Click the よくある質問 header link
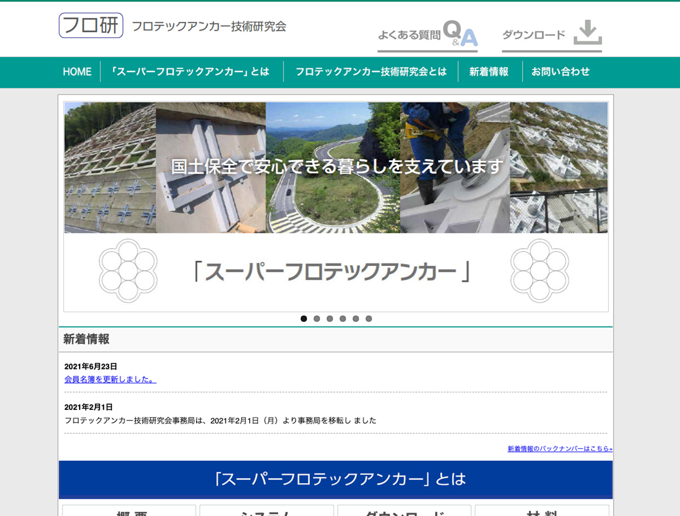680x516 pixels. tap(409, 35)
